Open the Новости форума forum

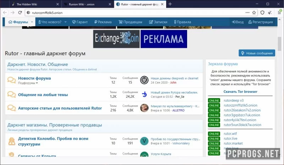point(34,78)
